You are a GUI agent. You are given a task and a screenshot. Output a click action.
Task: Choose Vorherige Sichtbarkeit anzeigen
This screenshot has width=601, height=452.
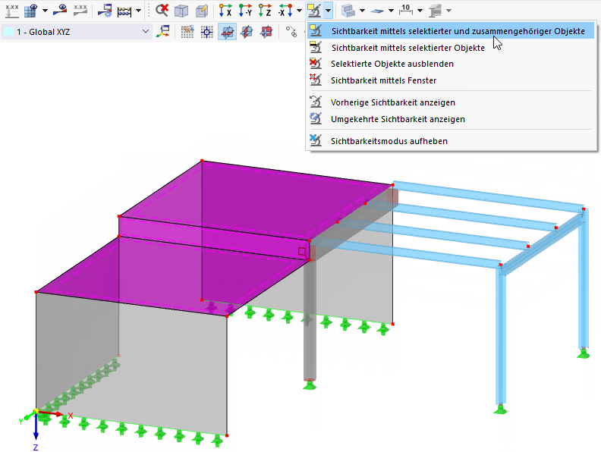[x=451, y=102]
